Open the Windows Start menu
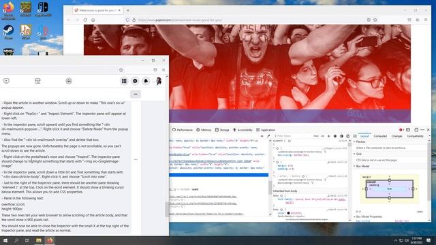The width and height of the screenshot is (436, 245). [x=5, y=240]
